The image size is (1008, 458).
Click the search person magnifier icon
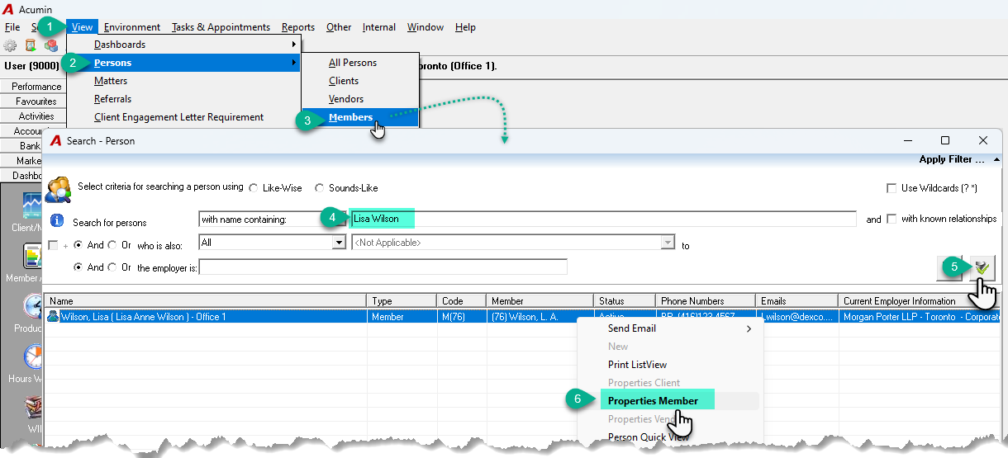point(58,189)
